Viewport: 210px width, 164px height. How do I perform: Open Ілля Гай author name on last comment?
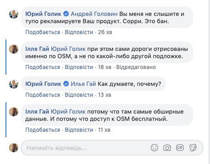click(37, 112)
